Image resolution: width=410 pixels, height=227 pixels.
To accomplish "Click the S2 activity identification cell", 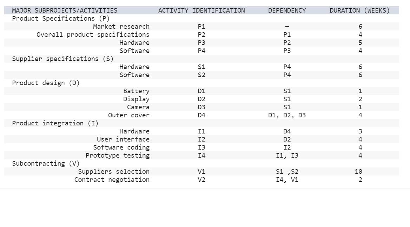I will click(x=201, y=75).
